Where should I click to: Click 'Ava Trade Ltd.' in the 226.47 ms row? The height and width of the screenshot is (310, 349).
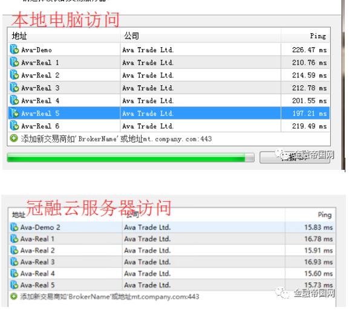tap(148, 50)
